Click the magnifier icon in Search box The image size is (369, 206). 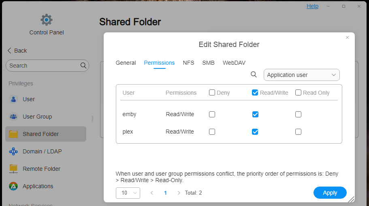(x=83, y=66)
